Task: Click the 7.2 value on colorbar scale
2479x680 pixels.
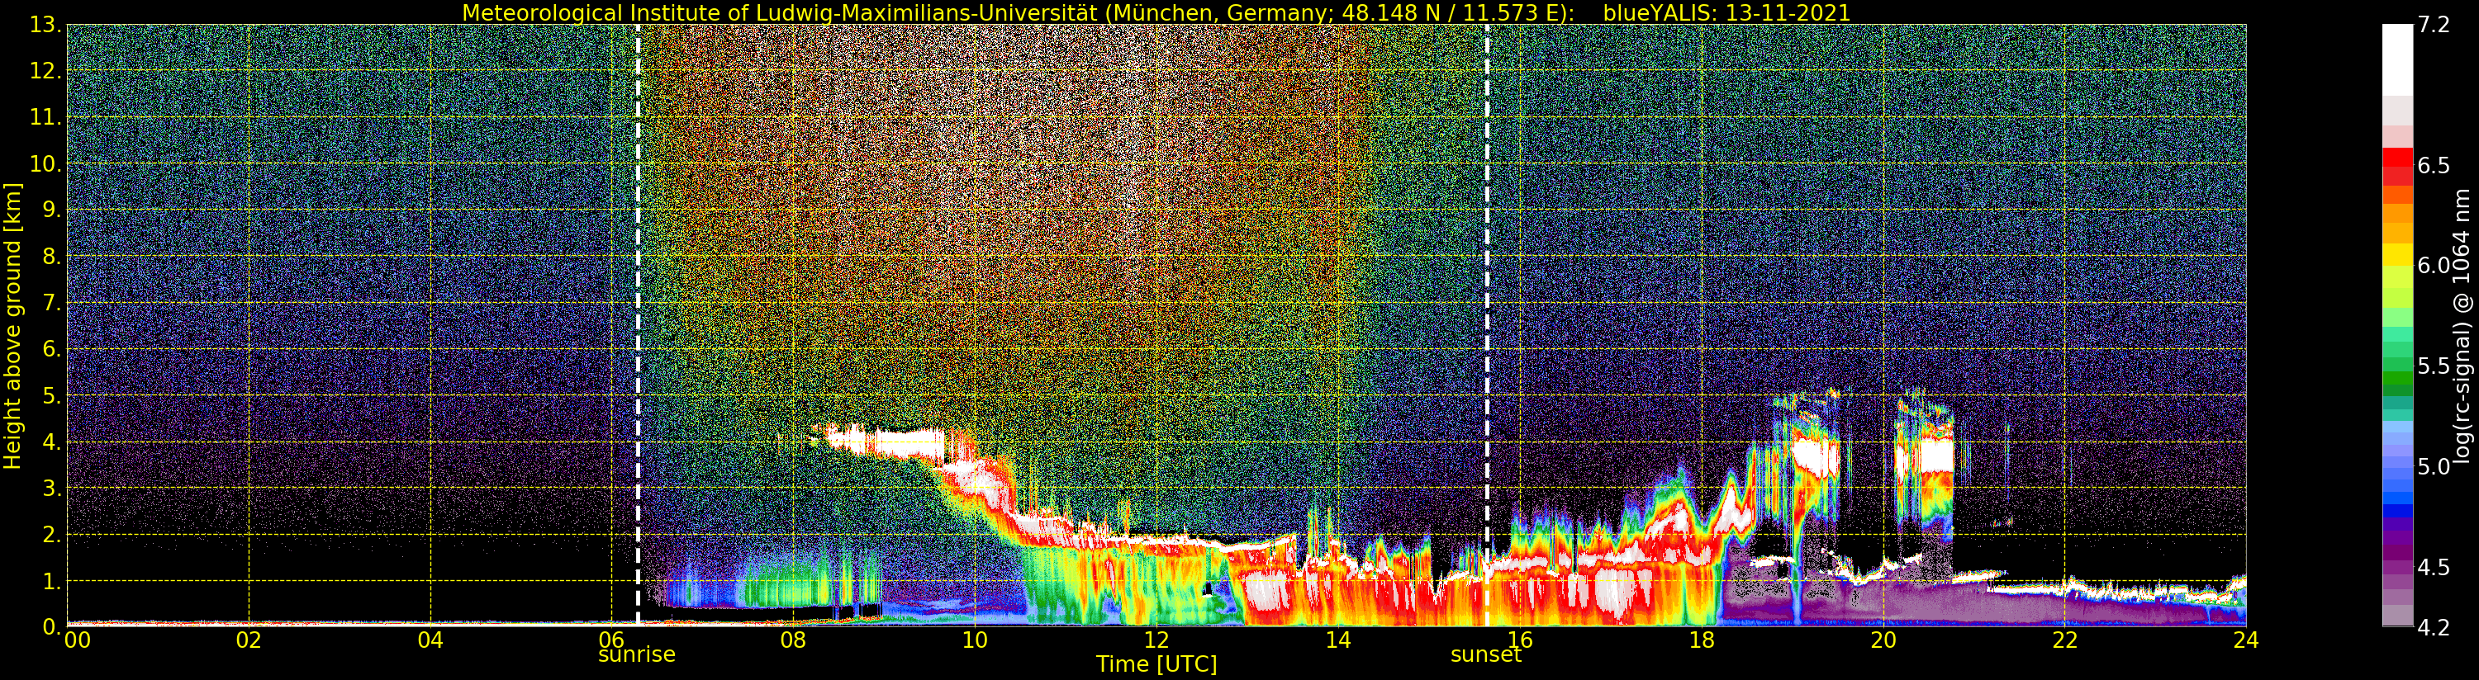Action: click(x=2434, y=25)
